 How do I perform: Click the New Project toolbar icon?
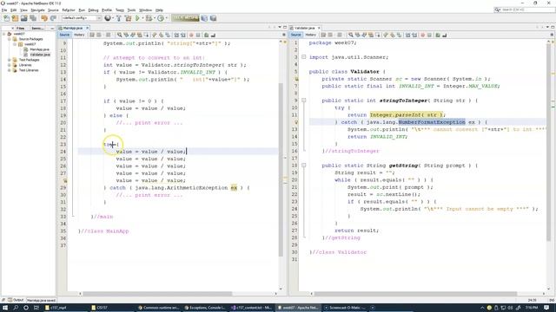[15, 18]
